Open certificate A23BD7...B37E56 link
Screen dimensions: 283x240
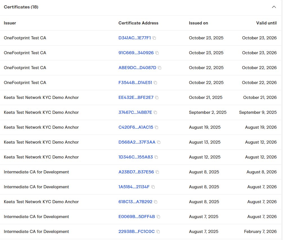(x=136, y=172)
